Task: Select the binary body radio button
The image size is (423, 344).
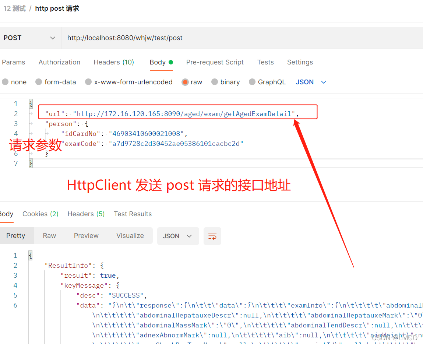Action: click(x=215, y=82)
